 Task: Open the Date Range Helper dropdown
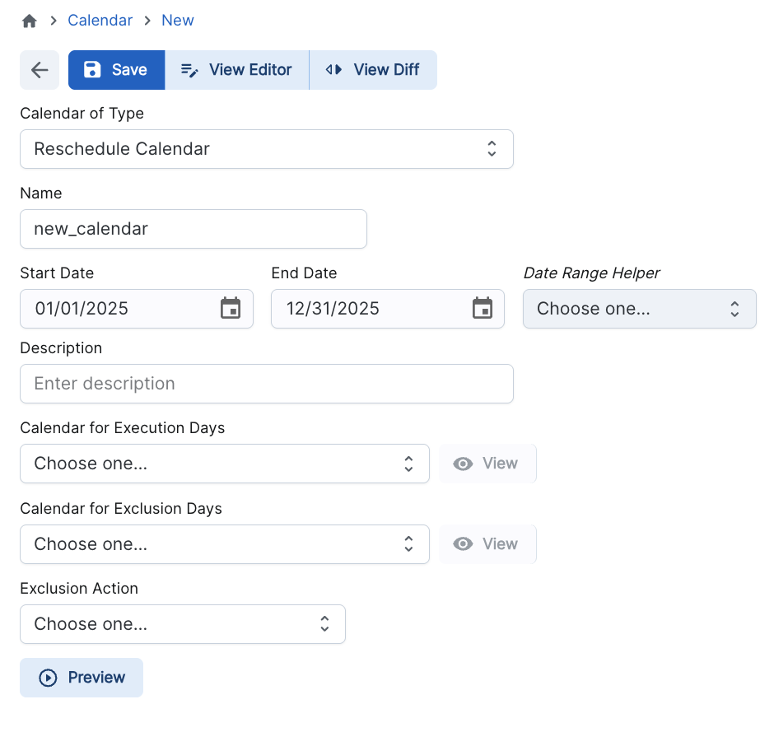(x=639, y=309)
